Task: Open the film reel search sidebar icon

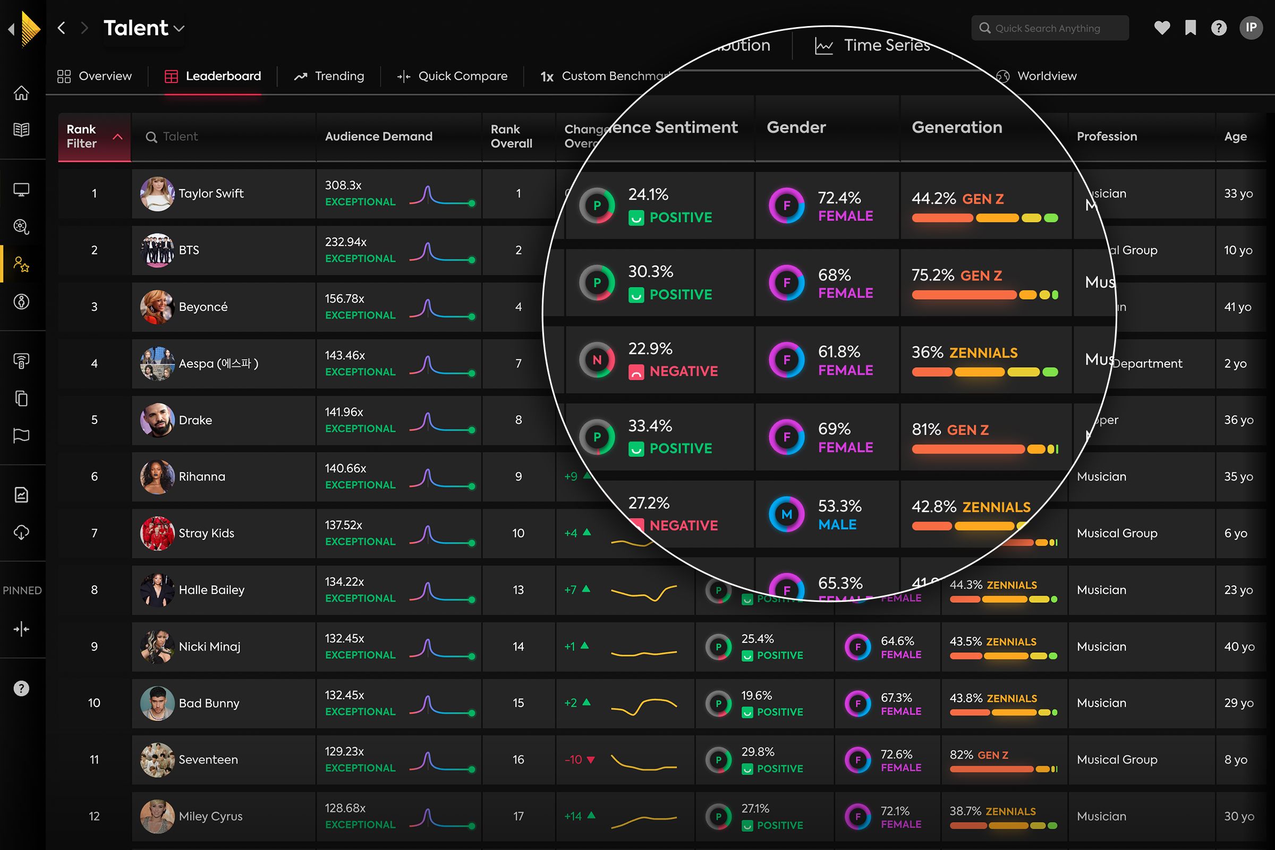Action: 21,227
